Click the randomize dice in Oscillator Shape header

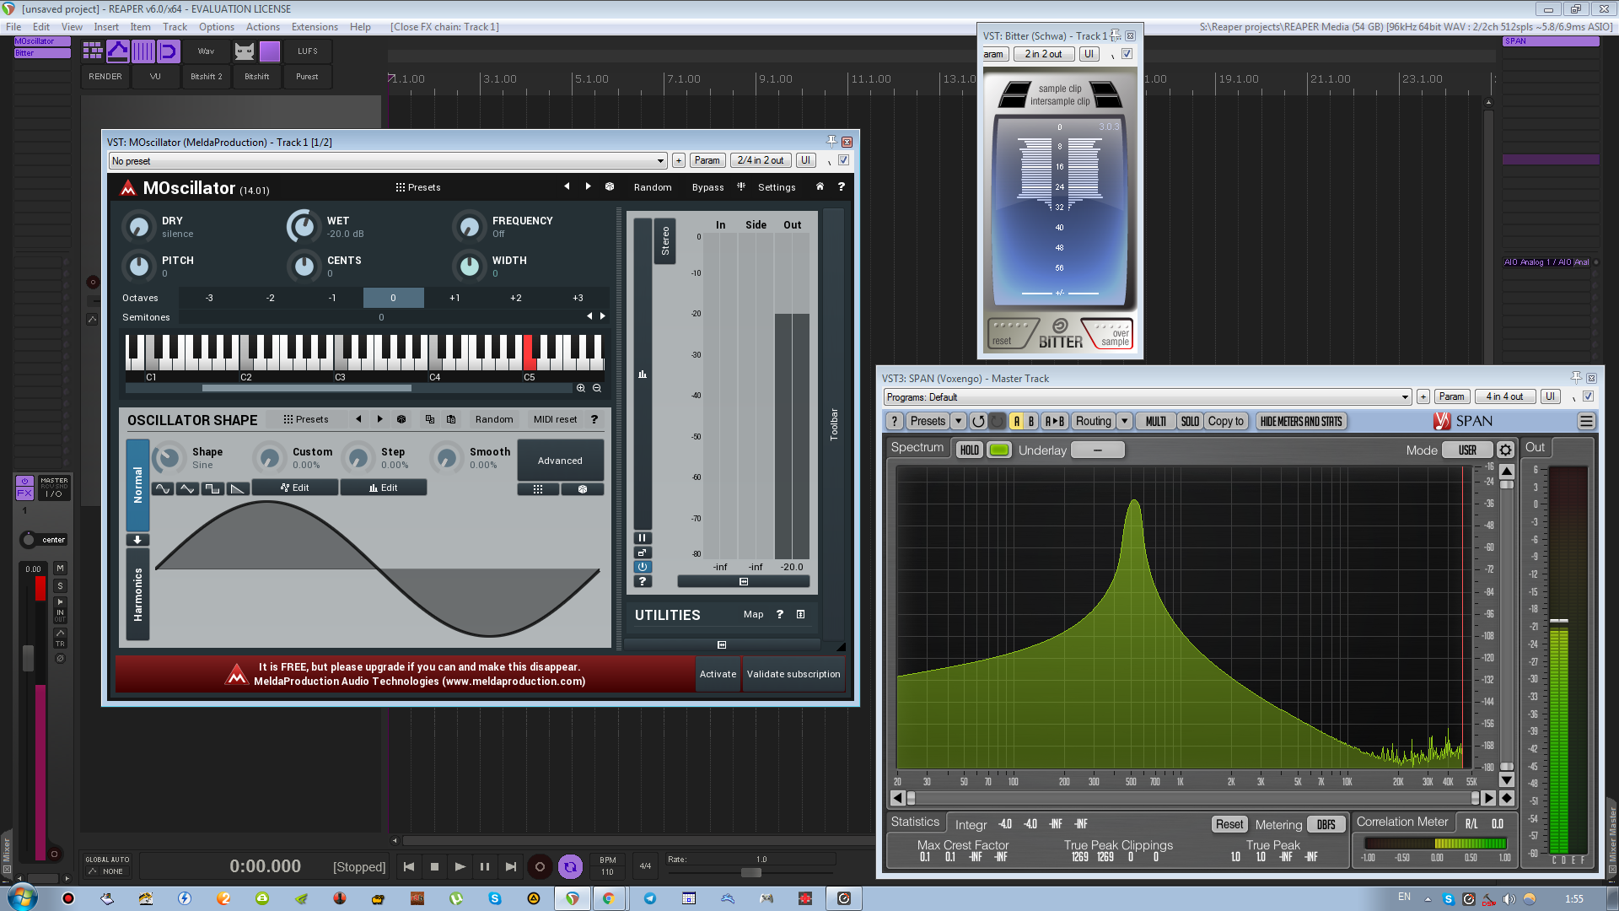point(401,419)
